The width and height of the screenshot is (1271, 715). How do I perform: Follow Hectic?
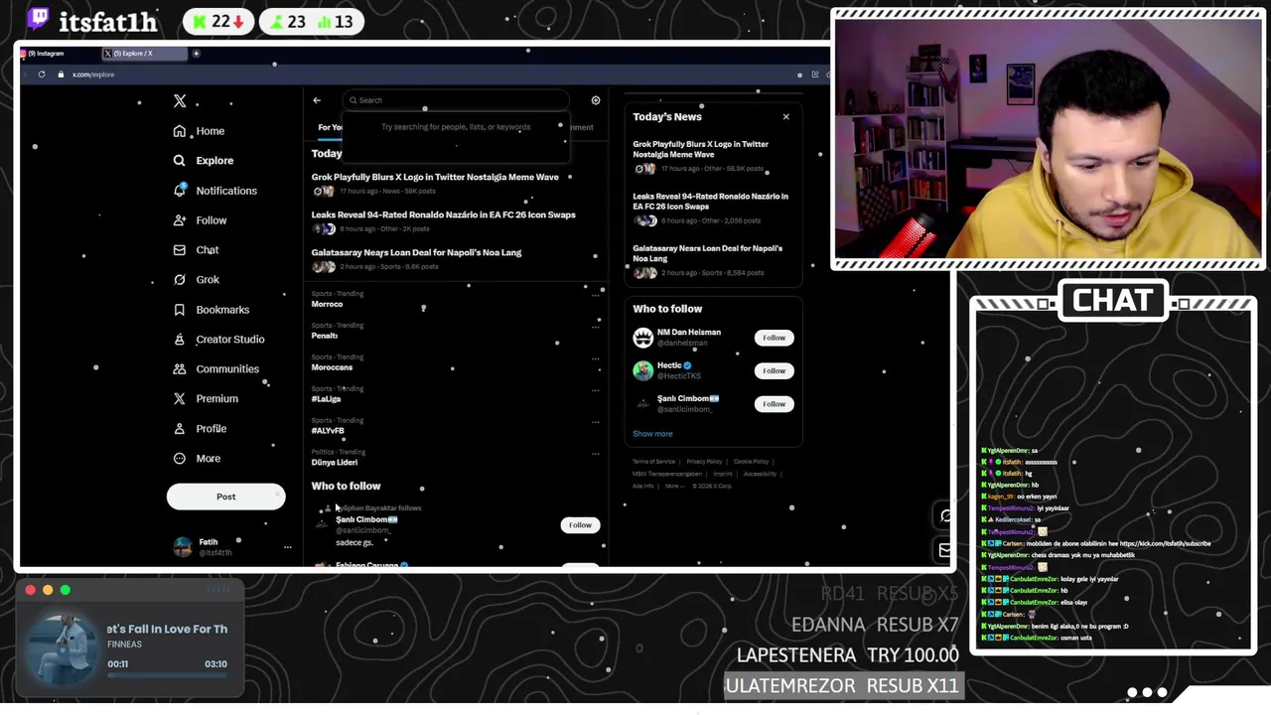774,370
